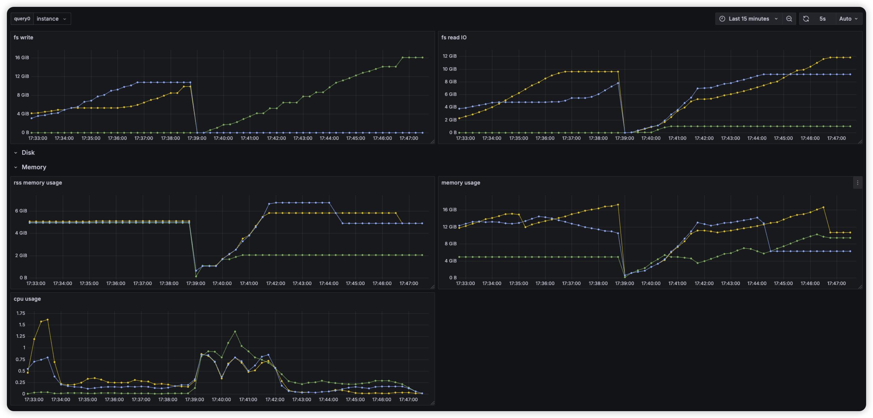Click the cpu usage panel title

pos(27,299)
